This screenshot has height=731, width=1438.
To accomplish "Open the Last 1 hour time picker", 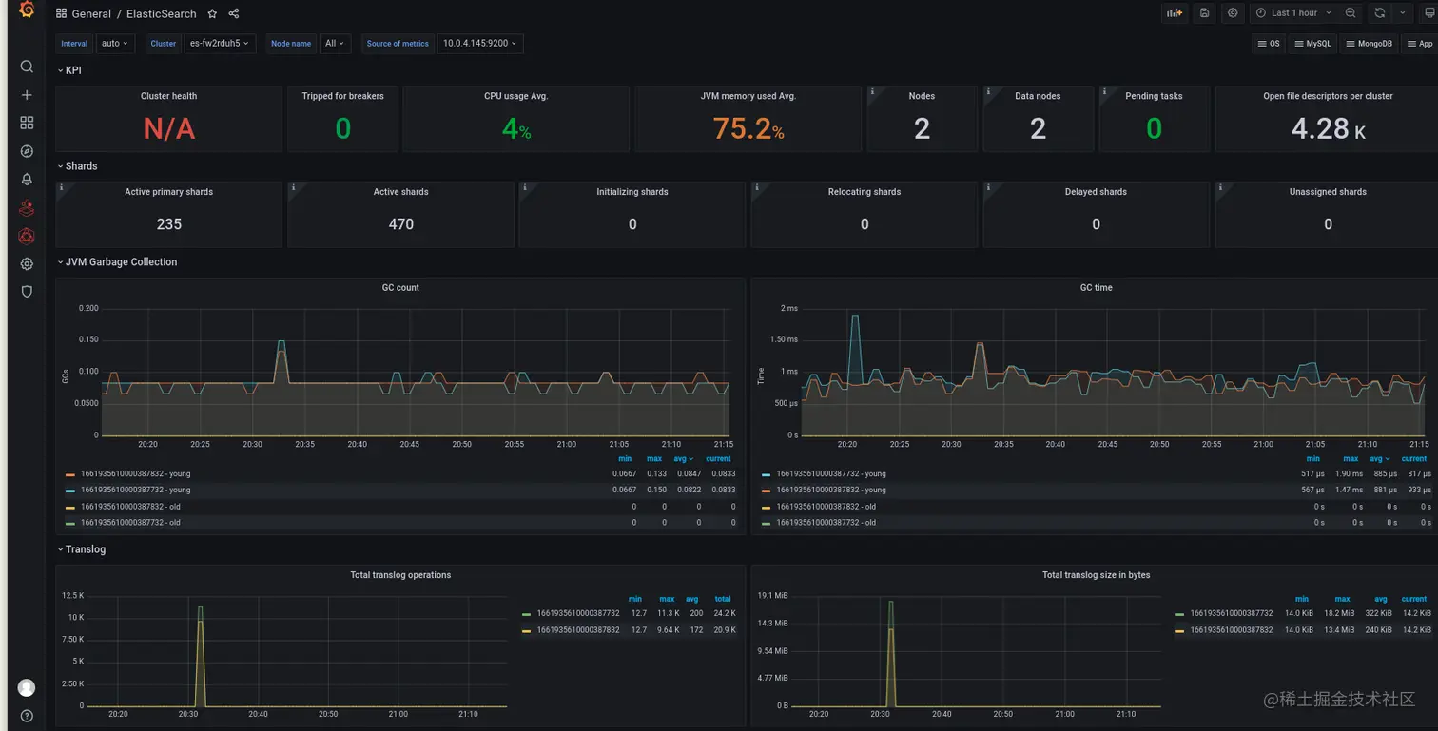I will point(1293,13).
